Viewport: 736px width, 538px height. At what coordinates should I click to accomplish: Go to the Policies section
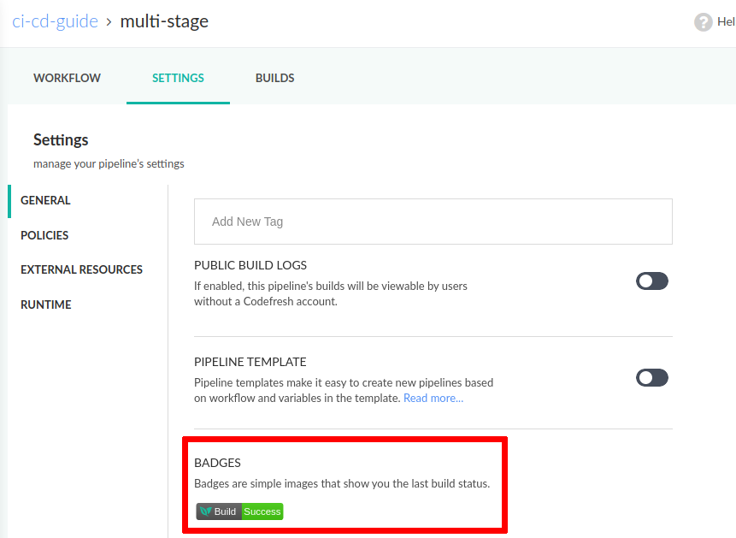click(x=44, y=235)
